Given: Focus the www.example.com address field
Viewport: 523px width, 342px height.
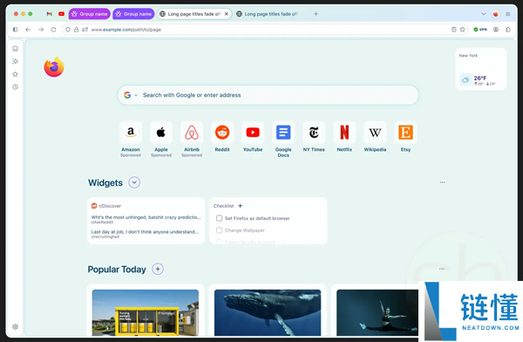Looking at the screenshot, I should (x=264, y=30).
